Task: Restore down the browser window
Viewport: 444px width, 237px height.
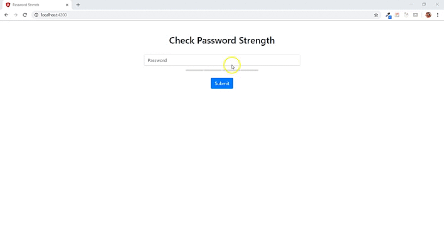Action: [424, 4]
